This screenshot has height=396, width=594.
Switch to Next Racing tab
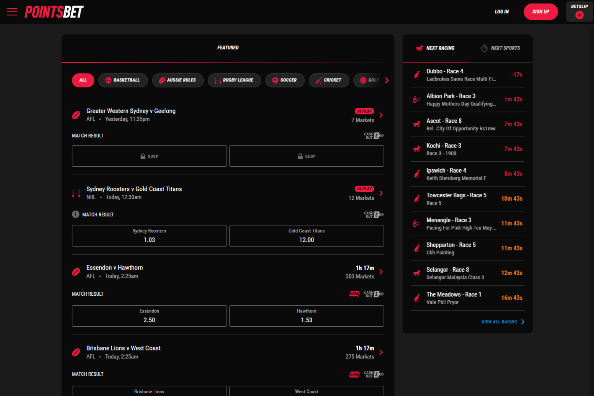coord(435,48)
